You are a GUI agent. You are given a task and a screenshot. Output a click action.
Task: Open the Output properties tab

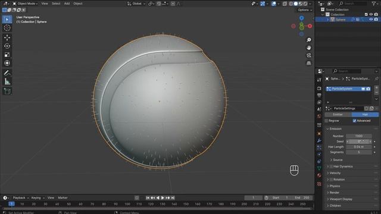(319, 95)
